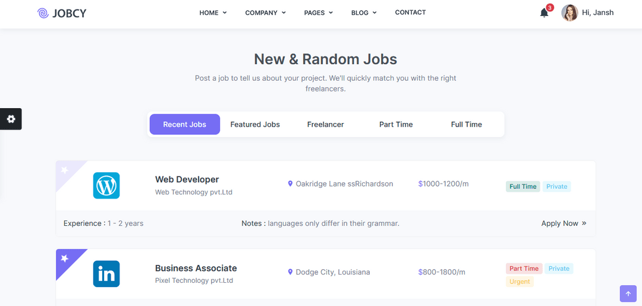Switch to the Featured Jobs tab

pos(255,124)
